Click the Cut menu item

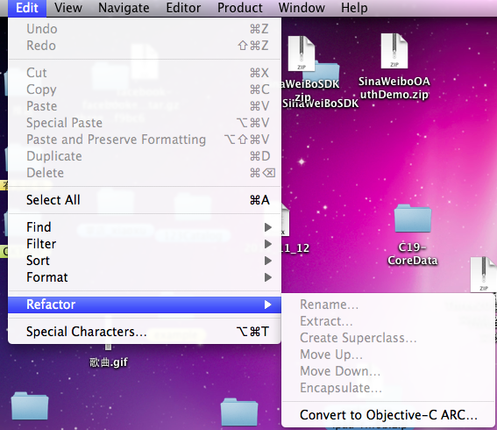(145, 73)
